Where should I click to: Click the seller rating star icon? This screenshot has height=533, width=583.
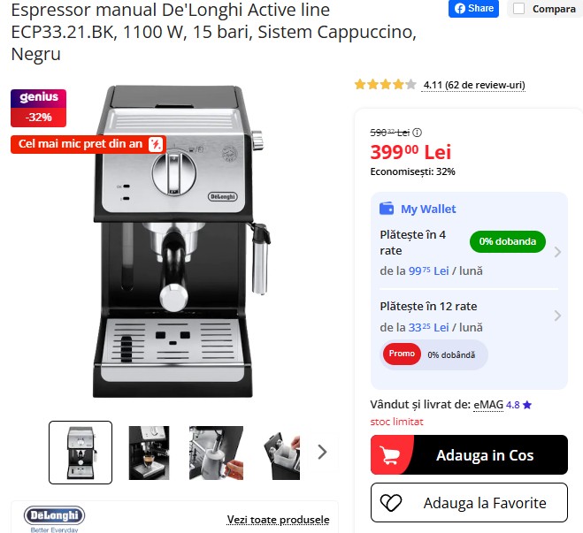coord(527,405)
